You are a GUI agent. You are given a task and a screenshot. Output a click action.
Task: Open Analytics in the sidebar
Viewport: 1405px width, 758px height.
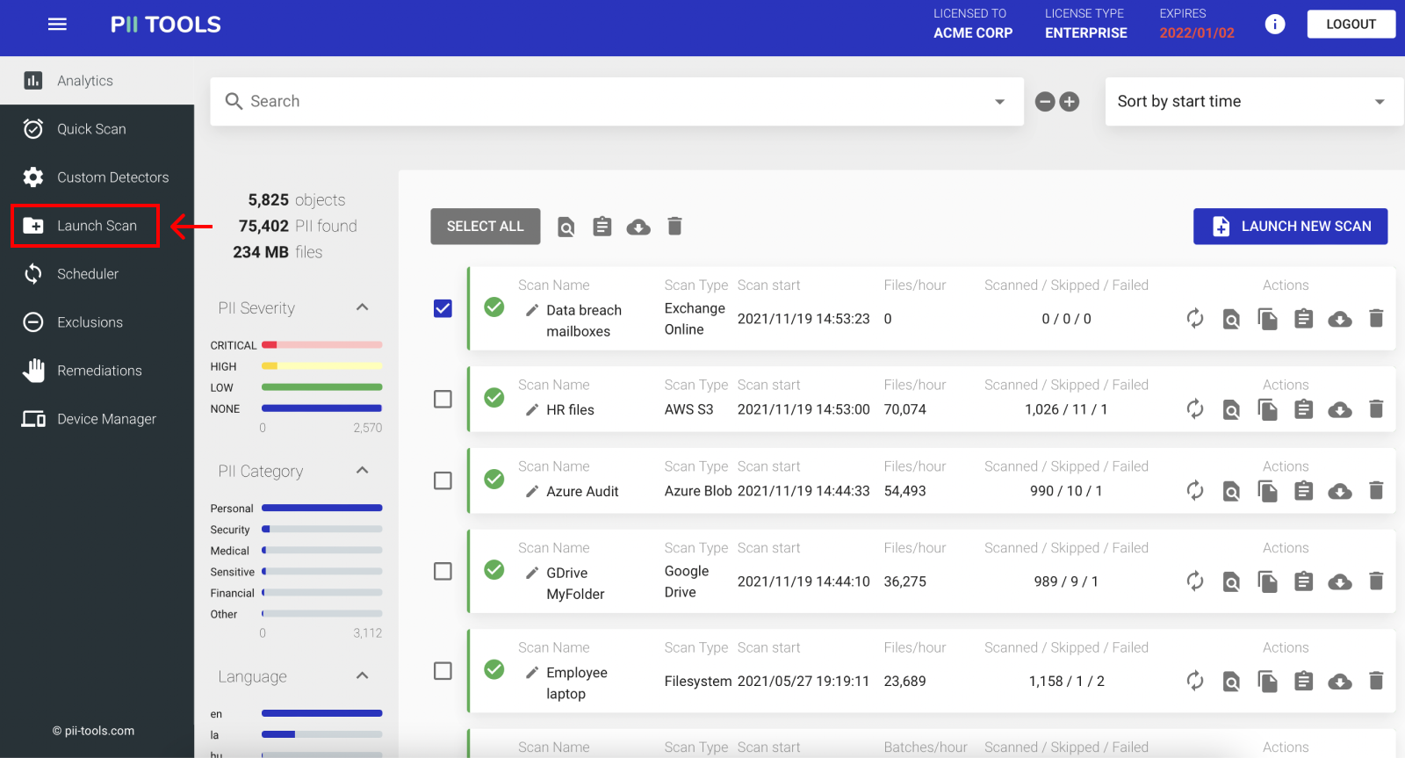point(97,81)
